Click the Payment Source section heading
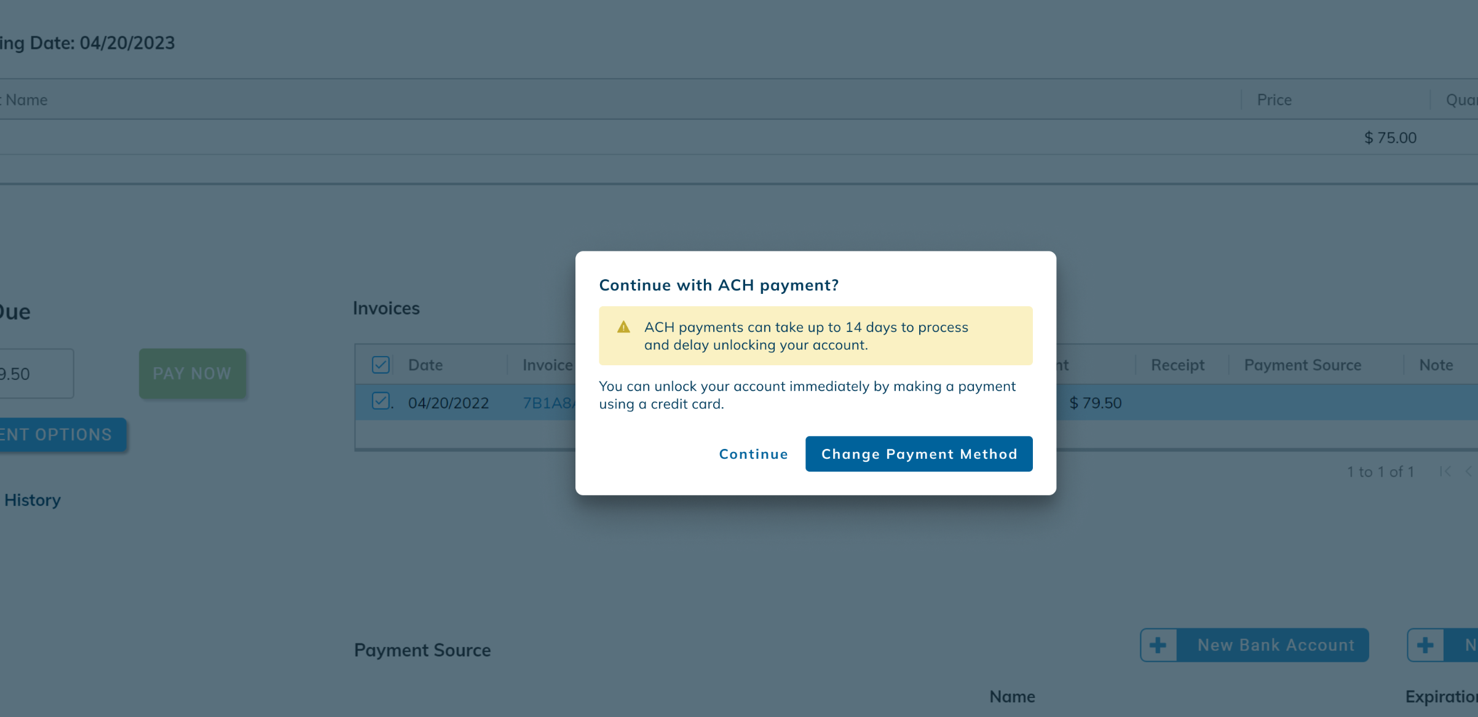This screenshot has width=1478, height=717. (x=422, y=650)
